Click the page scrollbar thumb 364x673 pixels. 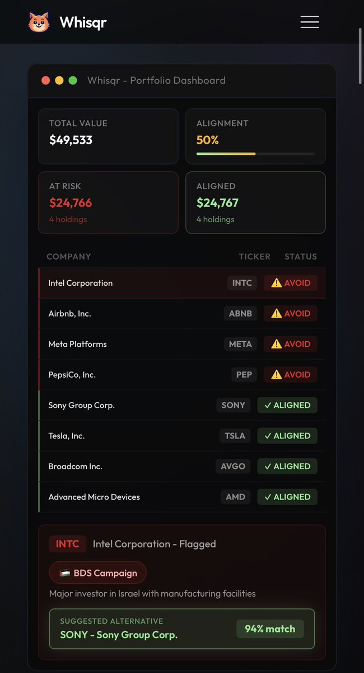click(x=361, y=57)
